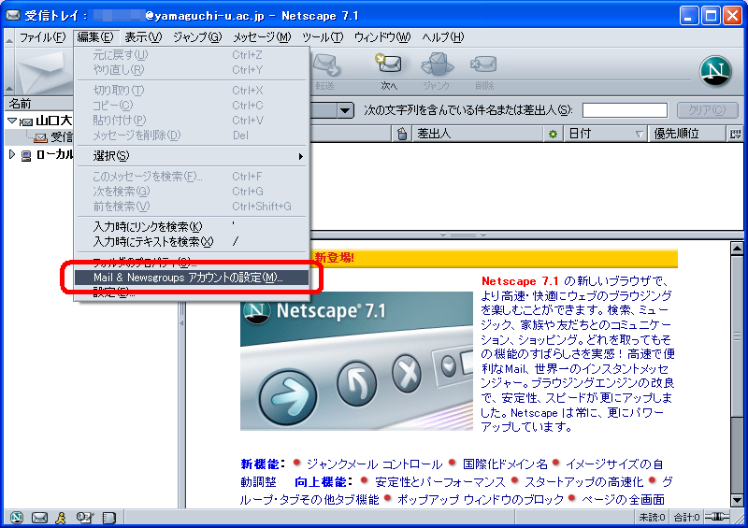Click message pane scrollbar down arrow
748x528 pixels.
click(x=737, y=500)
